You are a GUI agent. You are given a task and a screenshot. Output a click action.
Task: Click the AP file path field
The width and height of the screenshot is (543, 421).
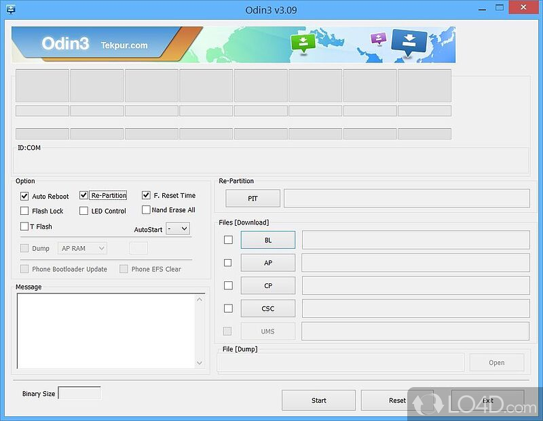[416, 262]
